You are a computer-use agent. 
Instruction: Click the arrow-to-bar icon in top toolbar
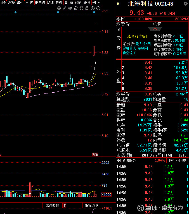point(94,2)
